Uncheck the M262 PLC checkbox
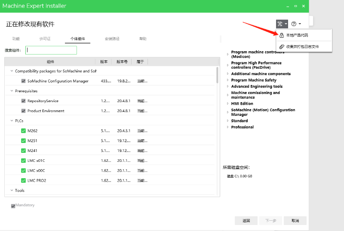 point(24,131)
